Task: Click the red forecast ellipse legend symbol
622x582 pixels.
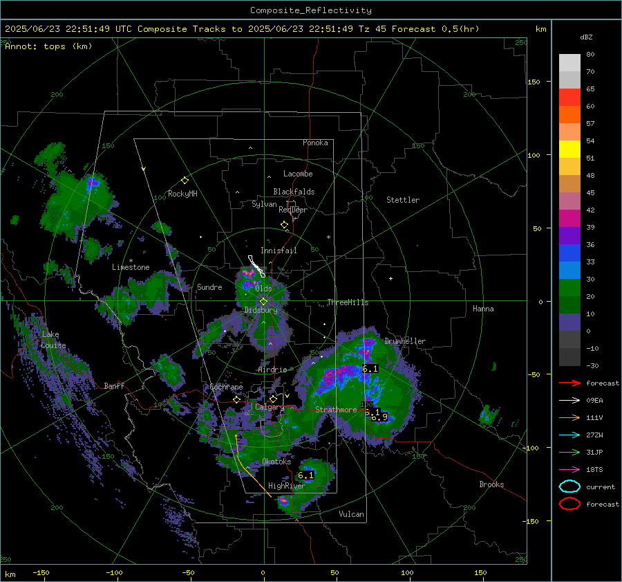Action: pyautogui.click(x=569, y=504)
